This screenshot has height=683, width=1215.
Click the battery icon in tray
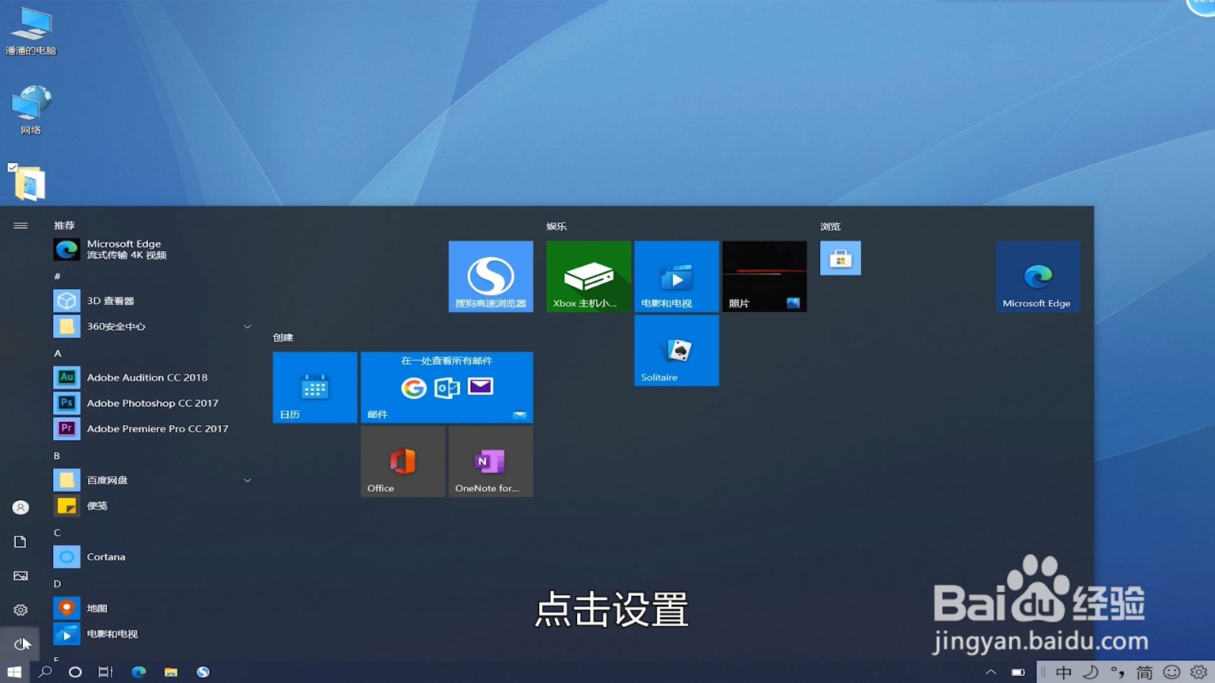tap(1018, 672)
